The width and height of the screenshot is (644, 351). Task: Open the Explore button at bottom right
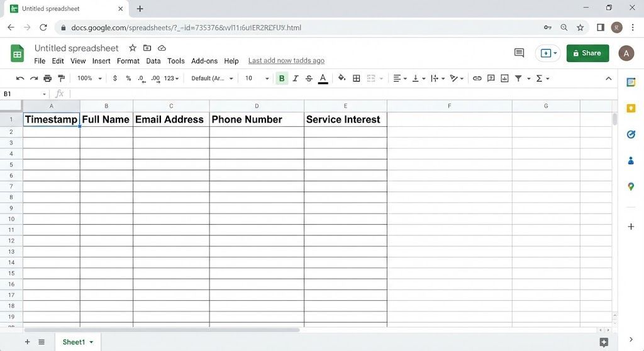pyautogui.click(x=604, y=342)
